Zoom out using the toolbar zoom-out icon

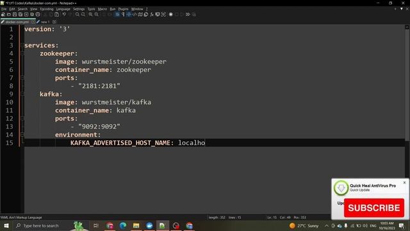97,14
